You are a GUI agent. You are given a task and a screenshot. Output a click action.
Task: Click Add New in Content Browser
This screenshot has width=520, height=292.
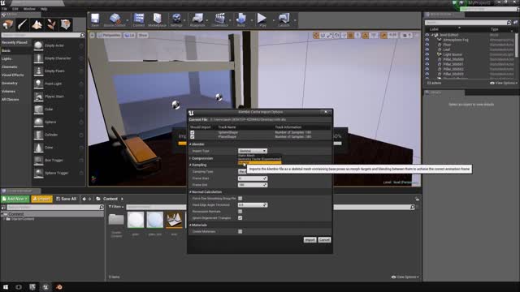[x=15, y=199]
